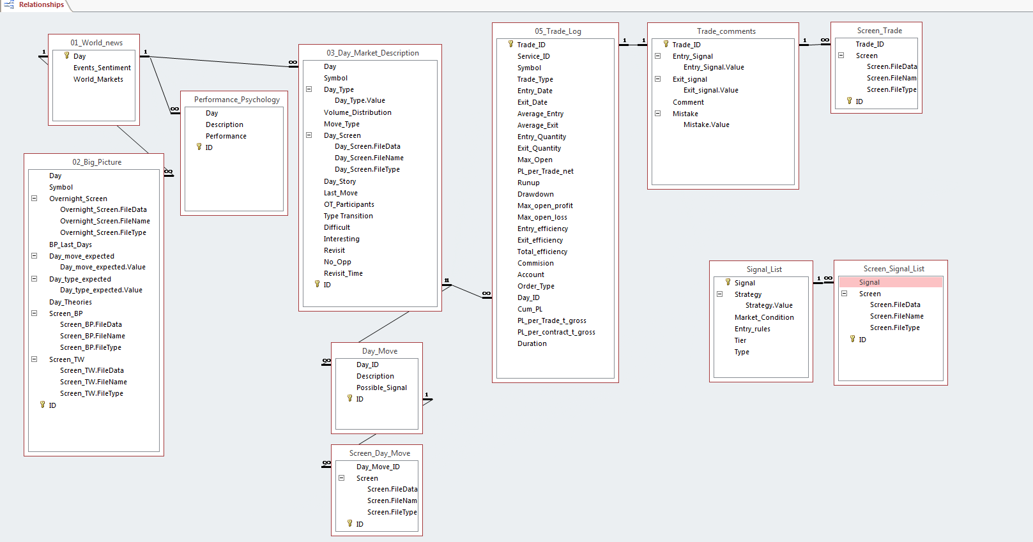
Task: Select Possible_Signal field in Day_Move
Action: point(381,388)
